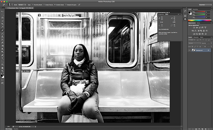Click the color spectrum ramp
The image size is (213, 130).
200,20
